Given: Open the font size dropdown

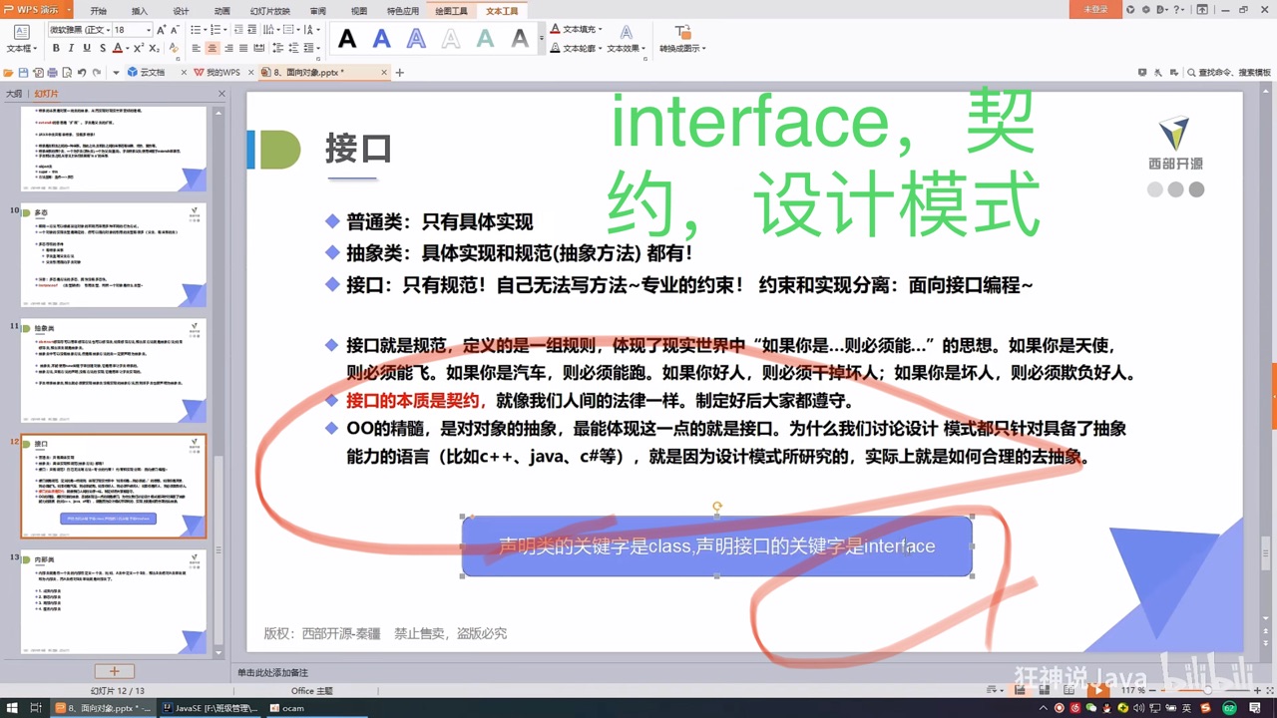Looking at the screenshot, I should point(149,30).
